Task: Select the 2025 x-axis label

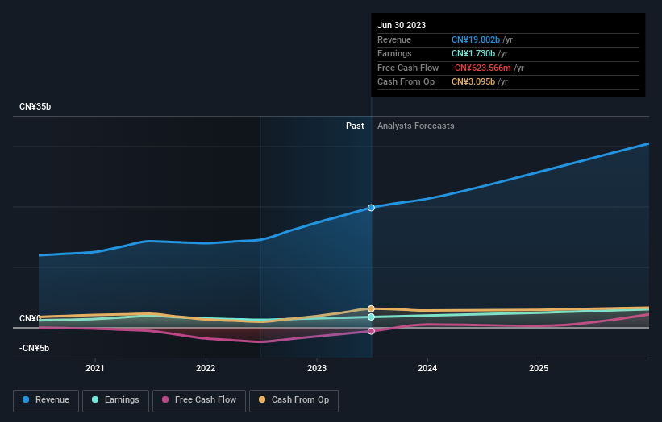Action: pyautogui.click(x=539, y=368)
